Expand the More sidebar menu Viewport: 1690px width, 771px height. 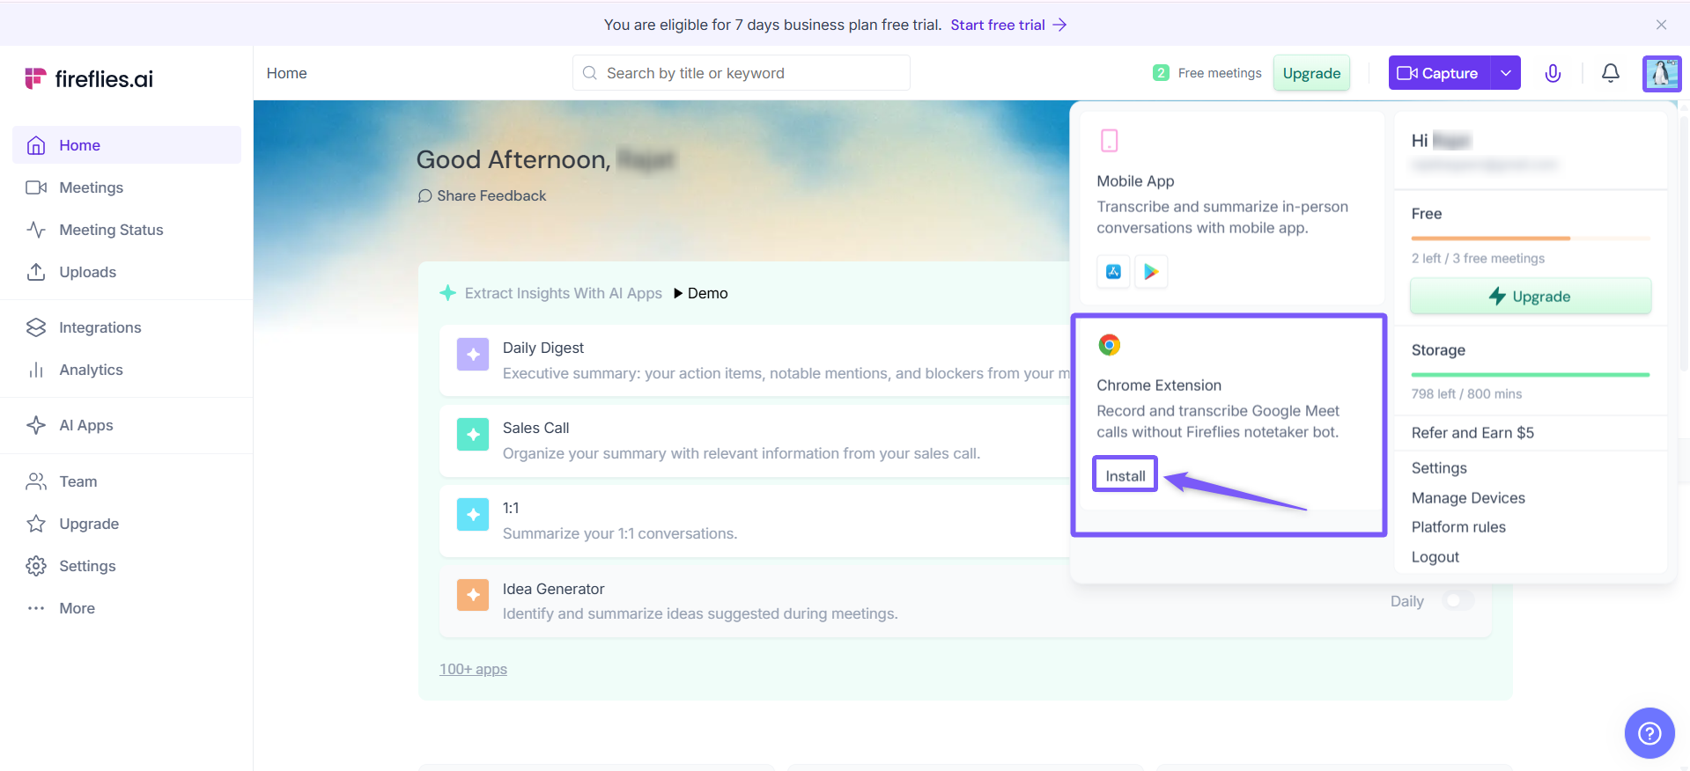point(77,608)
